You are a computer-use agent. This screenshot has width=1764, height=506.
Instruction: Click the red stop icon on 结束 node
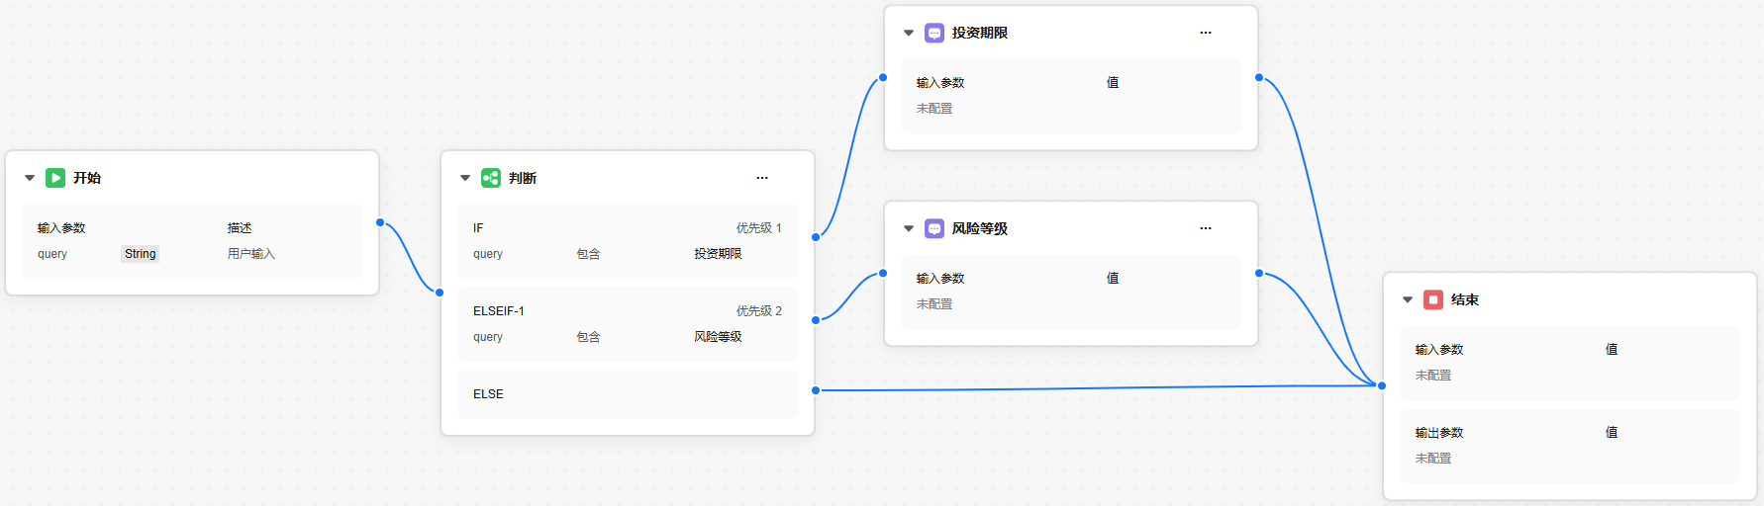[x=1433, y=299]
